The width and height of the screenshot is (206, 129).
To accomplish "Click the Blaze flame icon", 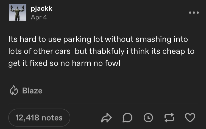I will point(13,91).
